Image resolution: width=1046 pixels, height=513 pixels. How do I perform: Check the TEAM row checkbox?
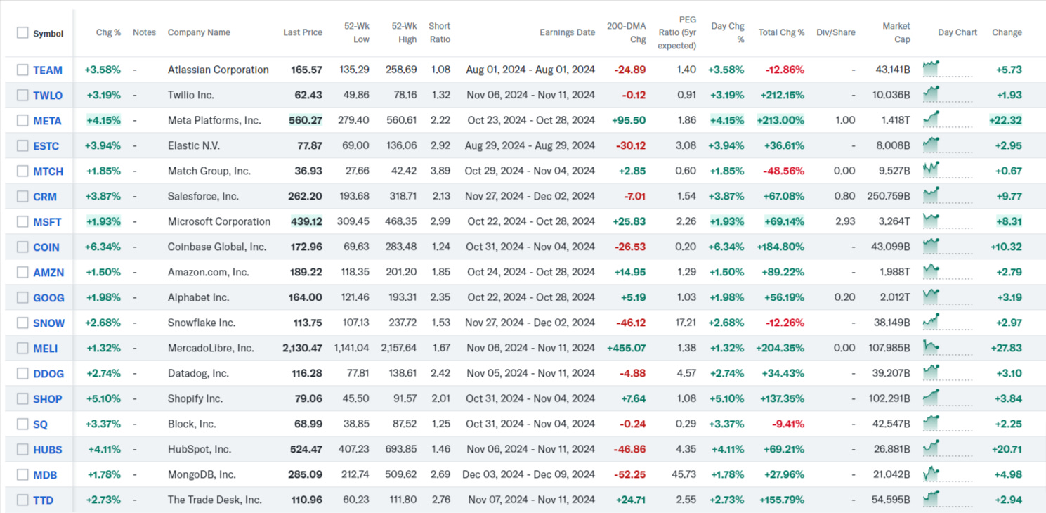pyautogui.click(x=22, y=70)
